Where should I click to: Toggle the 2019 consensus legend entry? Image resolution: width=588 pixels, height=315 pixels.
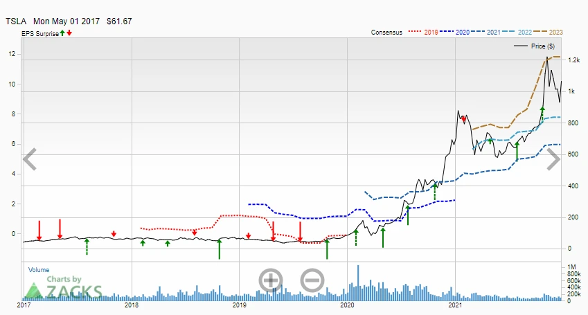423,33
